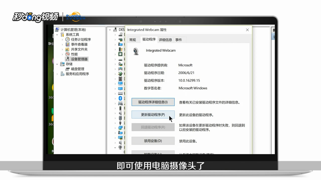The height and width of the screenshot is (180, 321).
Task: Click the Integrated Webcam device name text
Action: [x=161, y=50]
